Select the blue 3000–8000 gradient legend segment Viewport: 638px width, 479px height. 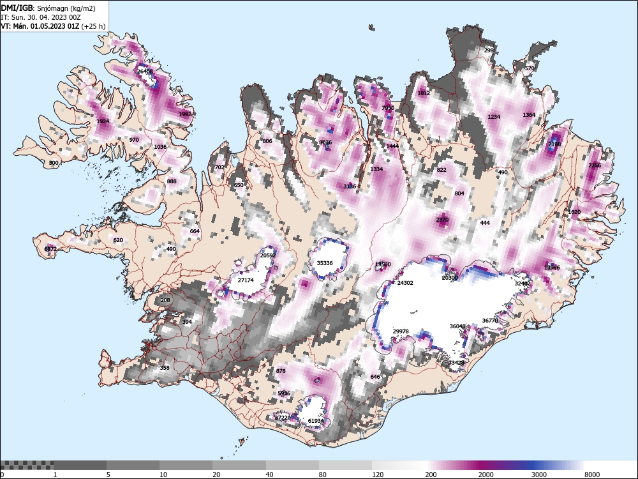558,465
